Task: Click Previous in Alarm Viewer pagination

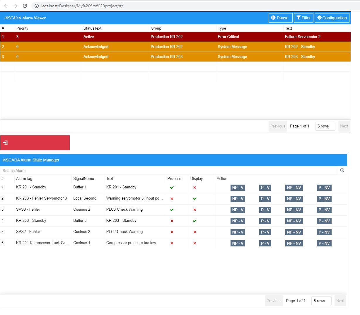Action: point(278,126)
